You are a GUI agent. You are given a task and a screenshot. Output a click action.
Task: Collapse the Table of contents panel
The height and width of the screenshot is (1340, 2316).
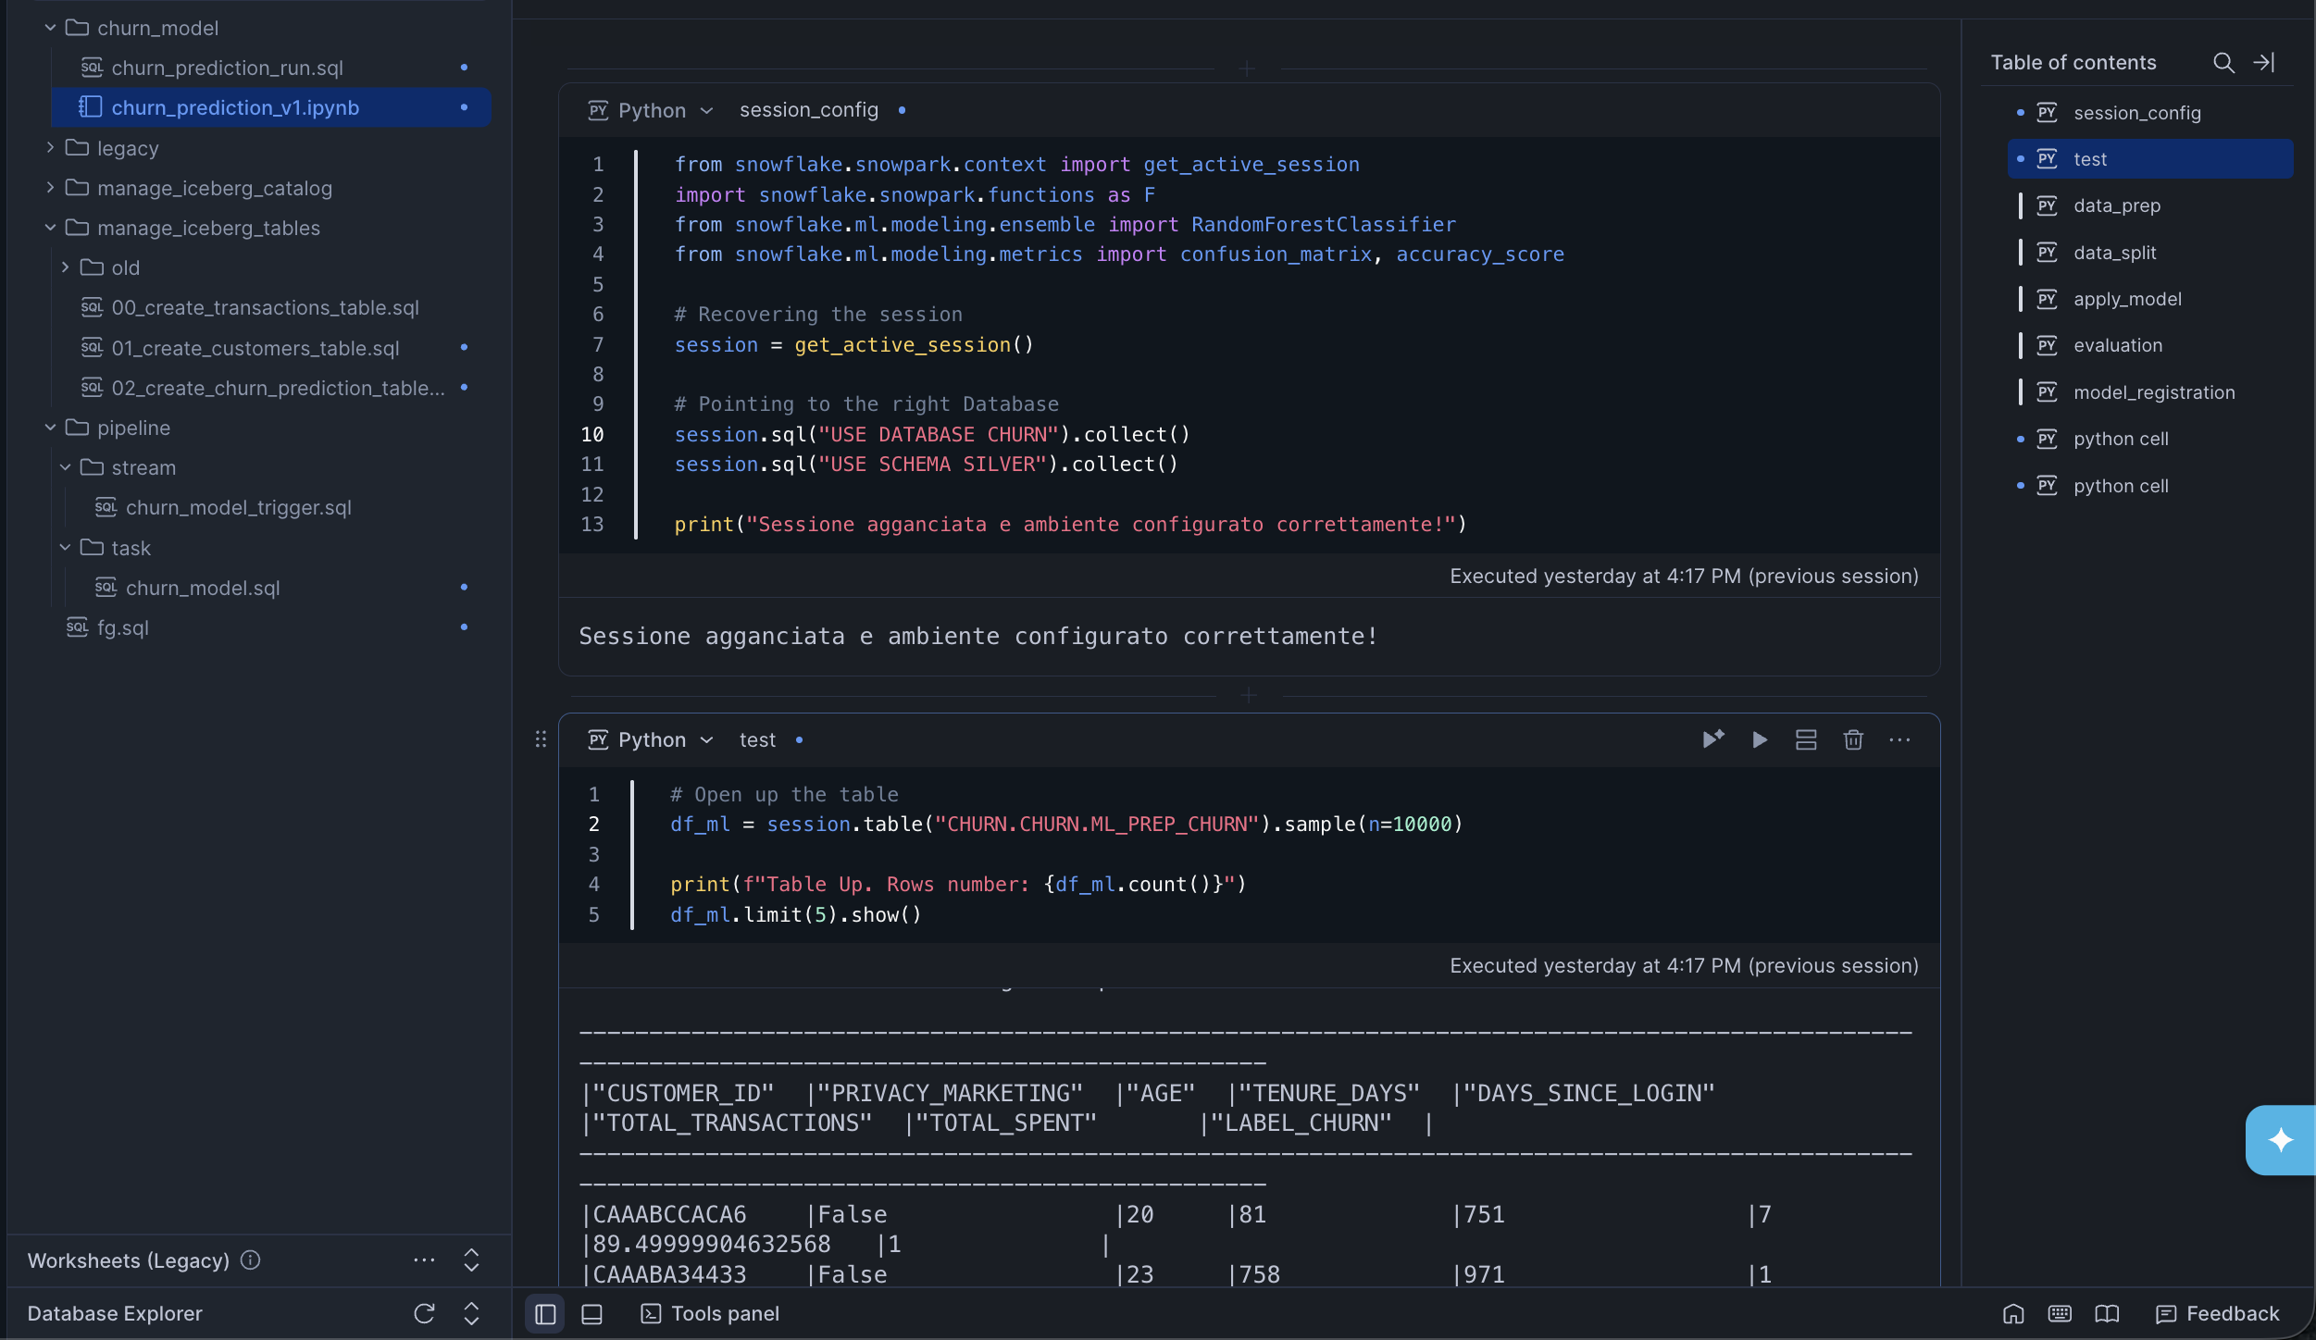[2264, 62]
